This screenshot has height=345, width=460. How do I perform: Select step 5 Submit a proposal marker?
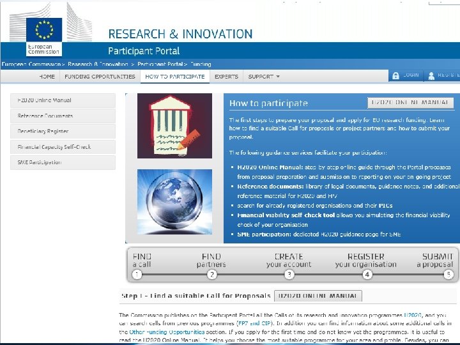point(448,275)
